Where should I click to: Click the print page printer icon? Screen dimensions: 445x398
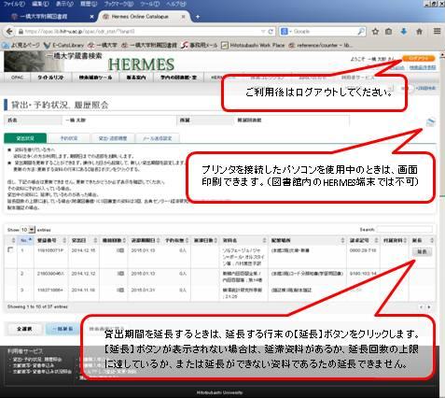coord(431,121)
